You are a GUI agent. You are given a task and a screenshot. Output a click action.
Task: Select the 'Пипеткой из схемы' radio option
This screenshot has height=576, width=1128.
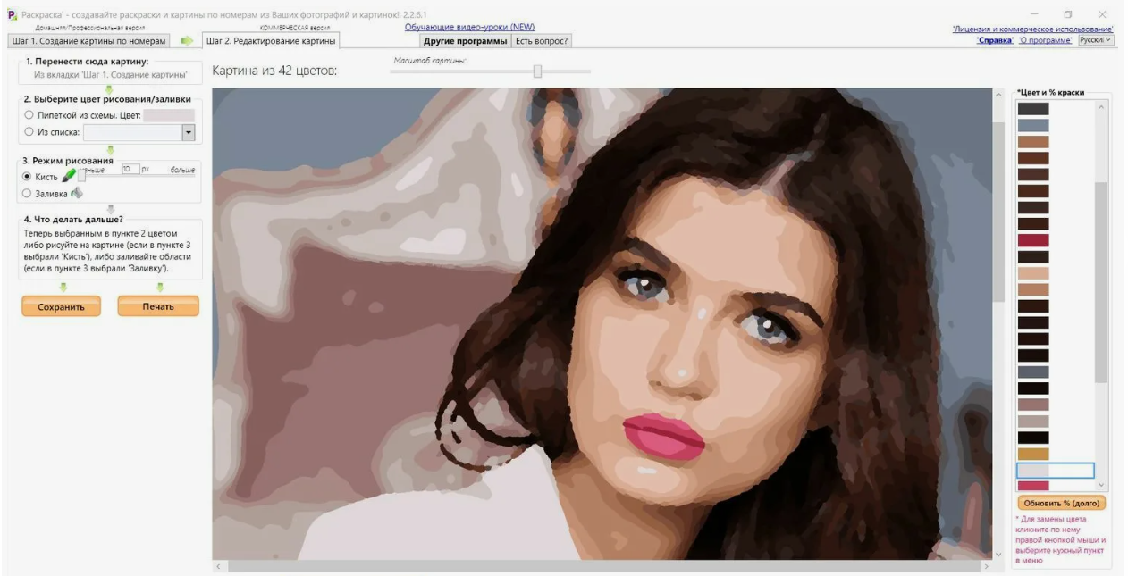(x=29, y=115)
